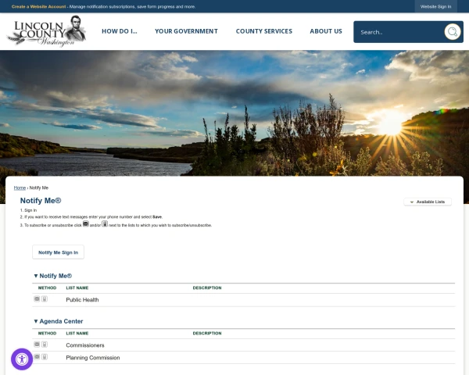Open the How Do I... menu
This screenshot has width=469, height=375.
point(120,31)
